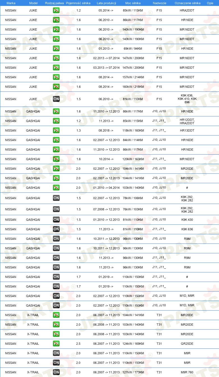Click ON icon in X-TRAIL M9R 760 row
The height and width of the screenshot is (377, 219).
(56, 372)
